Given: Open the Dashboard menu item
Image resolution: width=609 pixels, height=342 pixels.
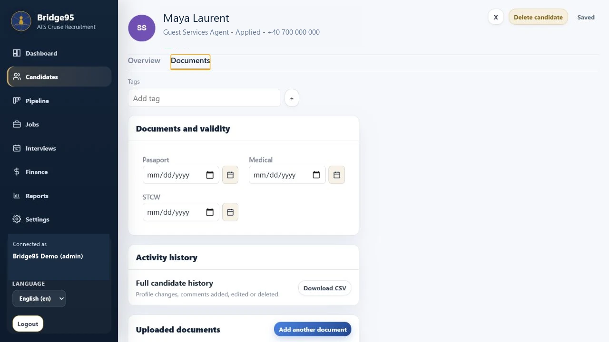Looking at the screenshot, I should point(59,53).
